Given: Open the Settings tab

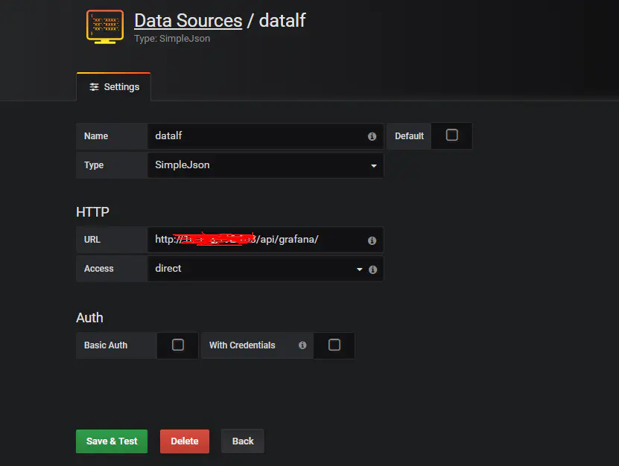Looking at the screenshot, I should [x=114, y=87].
